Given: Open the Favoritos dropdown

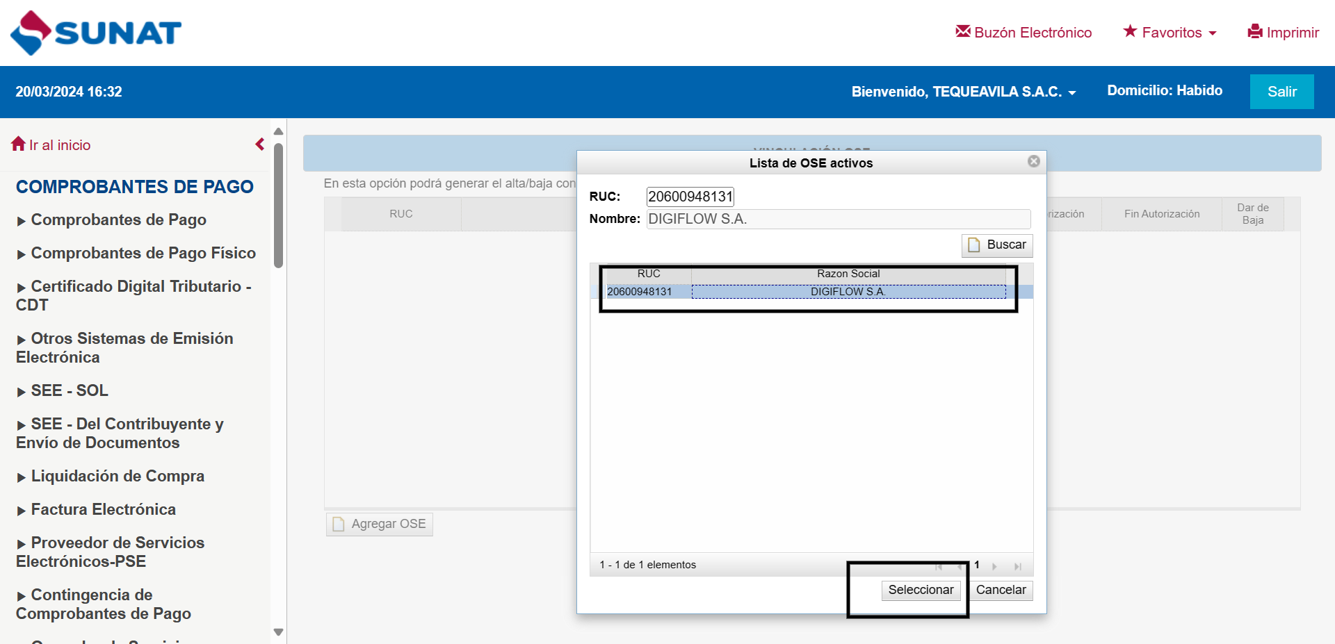Looking at the screenshot, I should 1170,33.
